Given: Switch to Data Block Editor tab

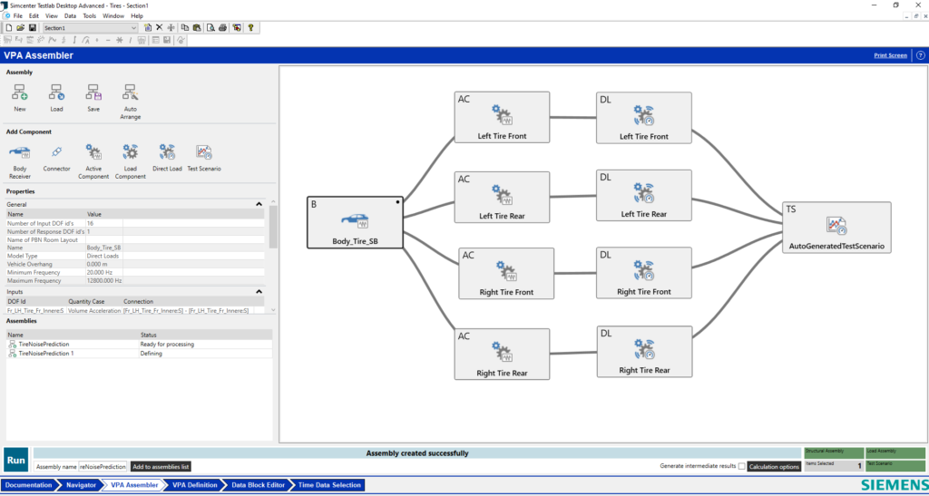Looking at the screenshot, I should pyautogui.click(x=258, y=485).
